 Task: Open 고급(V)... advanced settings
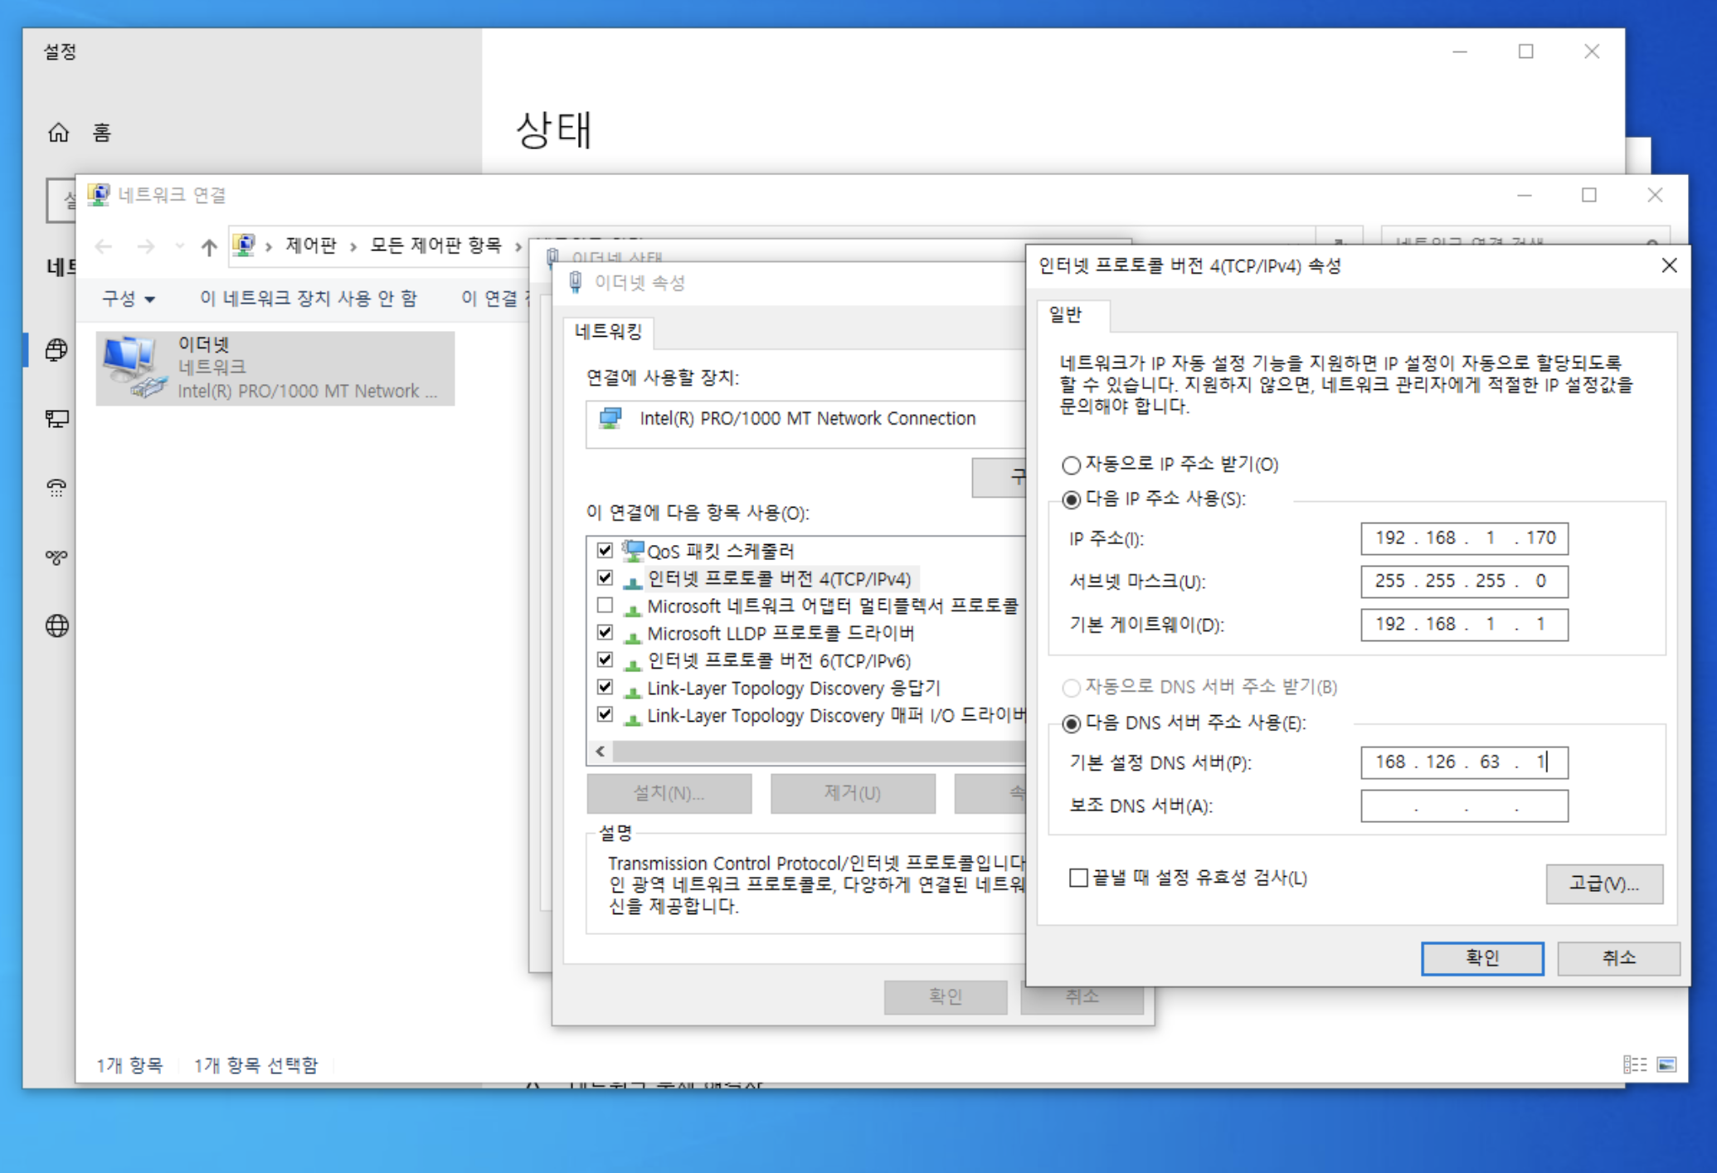pyautogui.click(x=1603, y=883)
